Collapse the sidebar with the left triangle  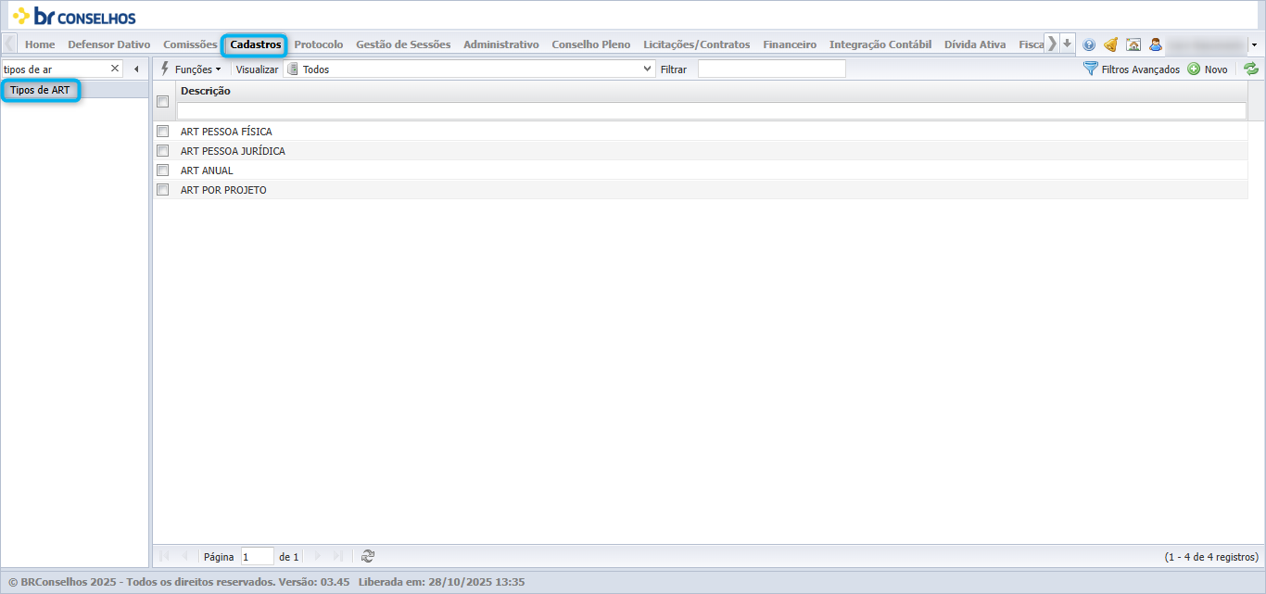(x=136, y=69)
